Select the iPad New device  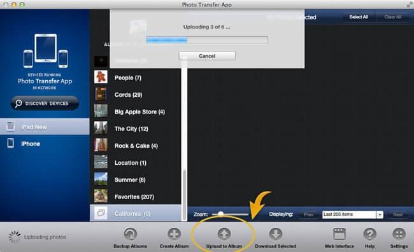pyautogui.click(x=45, y=127)
